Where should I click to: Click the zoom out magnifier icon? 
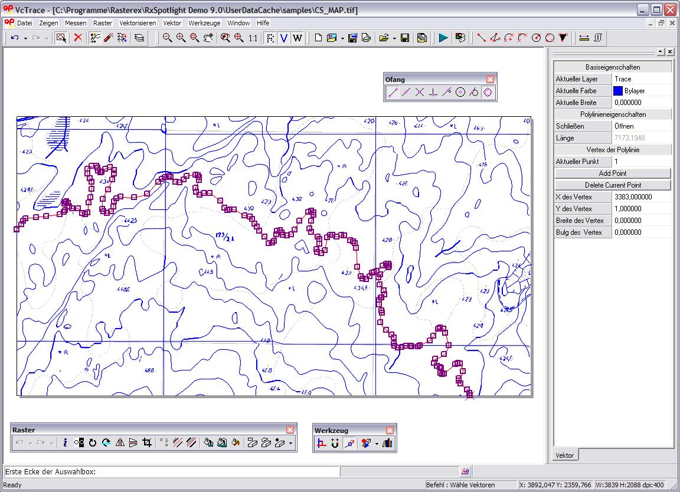(x=168, y=38)
